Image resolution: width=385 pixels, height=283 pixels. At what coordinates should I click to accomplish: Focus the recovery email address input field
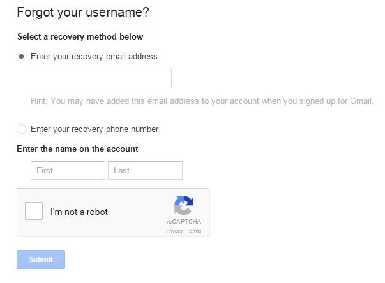pos(101,78)
